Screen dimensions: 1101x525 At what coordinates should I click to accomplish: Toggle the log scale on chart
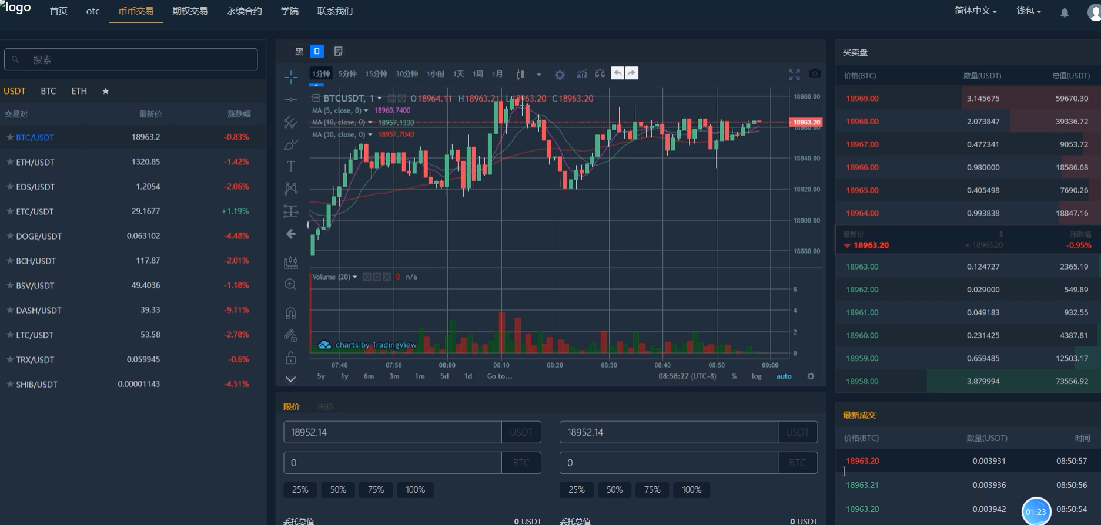(x=757, y=376)
